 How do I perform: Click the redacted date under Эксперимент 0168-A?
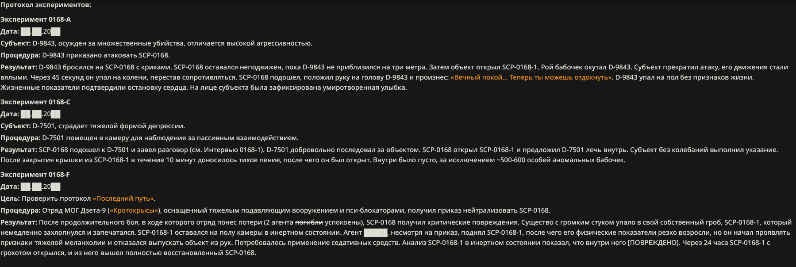(40, 31)
